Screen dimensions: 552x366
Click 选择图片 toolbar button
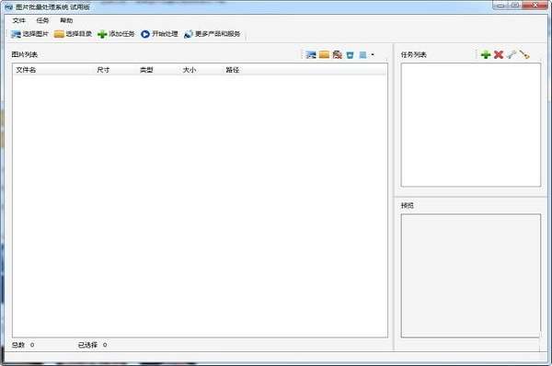click(29, 34)
